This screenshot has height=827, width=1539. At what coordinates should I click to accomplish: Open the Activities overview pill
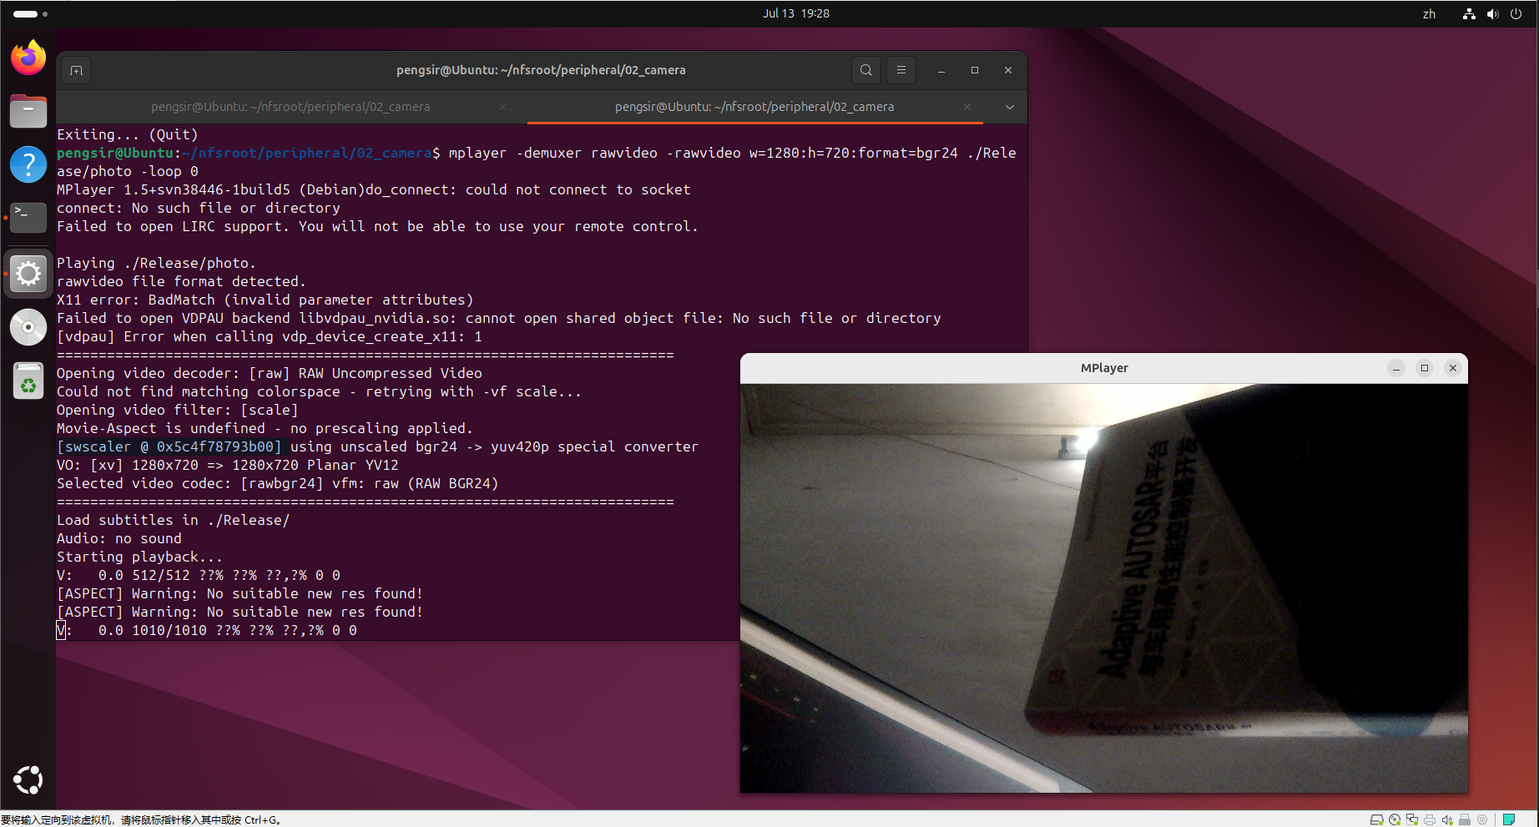(x=30, y=13)
